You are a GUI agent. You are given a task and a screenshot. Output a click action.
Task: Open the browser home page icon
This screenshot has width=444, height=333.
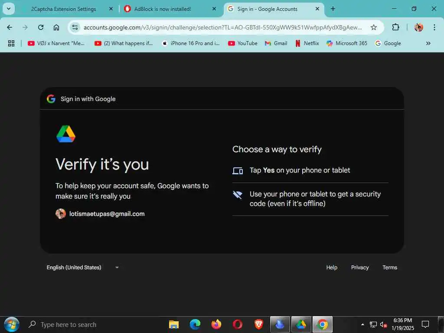(x=56, y=27)
